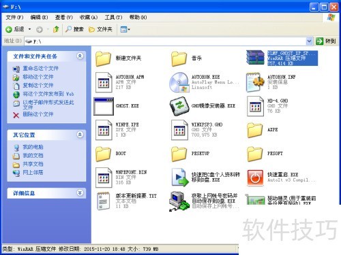341x255 pixels.
Task: Open 网上邻居 in other places
Action: pos(33,173)
